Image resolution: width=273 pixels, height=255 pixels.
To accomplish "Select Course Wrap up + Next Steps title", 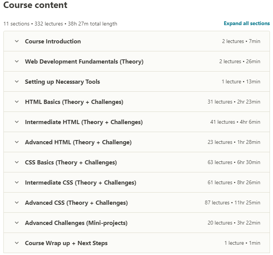I will coord(66,243).
